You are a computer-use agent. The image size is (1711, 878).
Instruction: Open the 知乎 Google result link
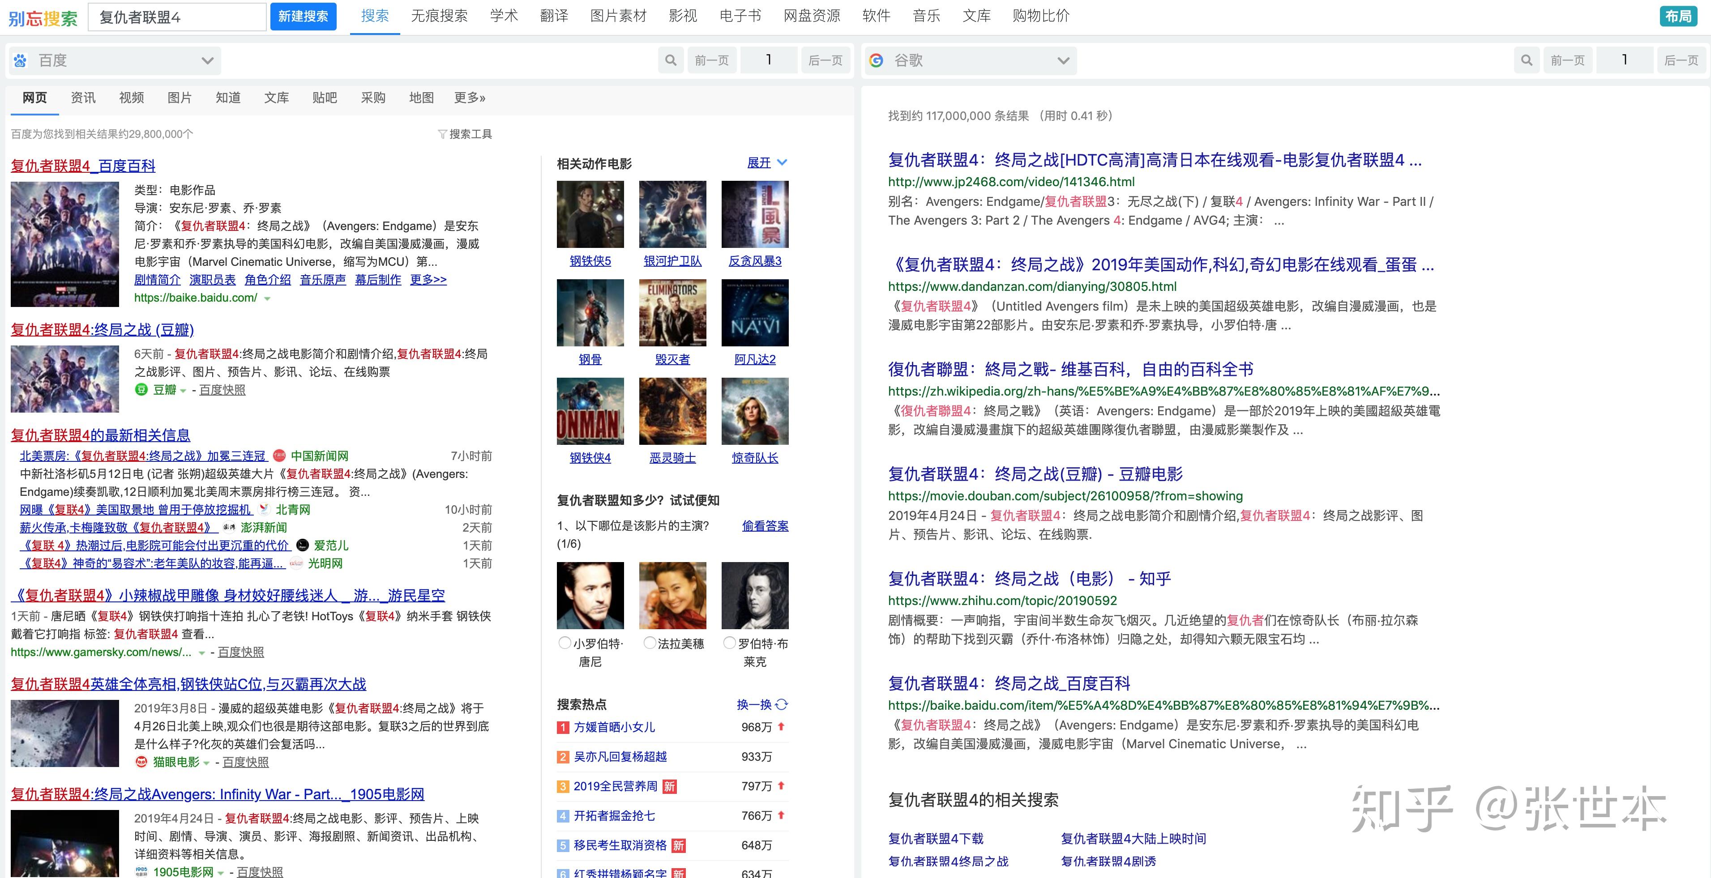point(1029,579)
